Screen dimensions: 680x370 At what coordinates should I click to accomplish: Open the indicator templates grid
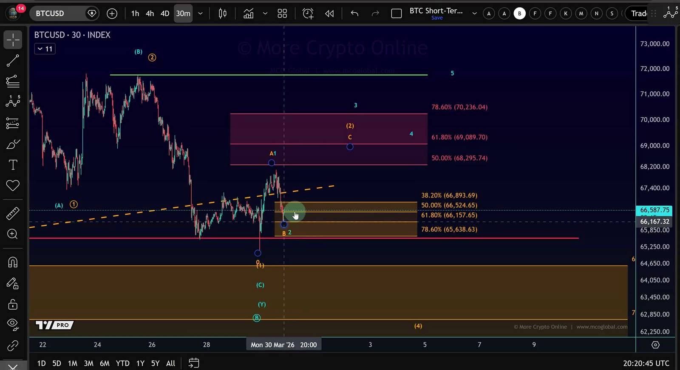282,14
